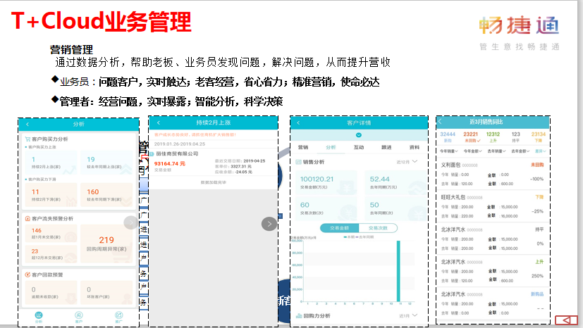
Task: Sort by the 去年销量 dropdown
Action: (496, 151)
